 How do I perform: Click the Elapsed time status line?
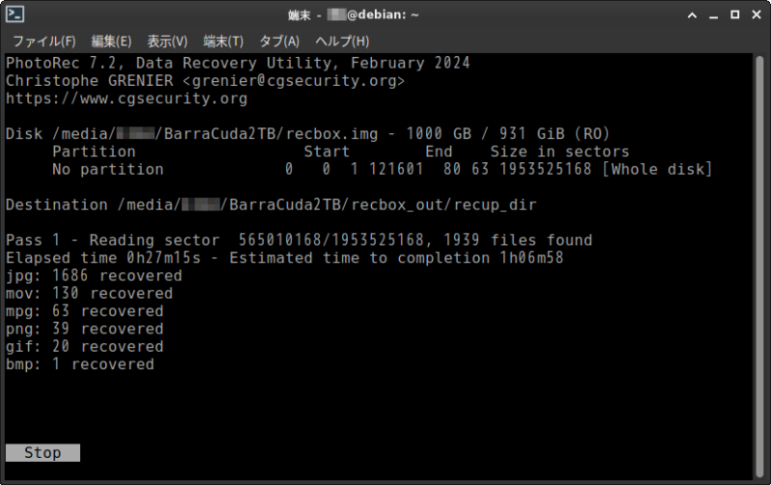coord(284,257)
